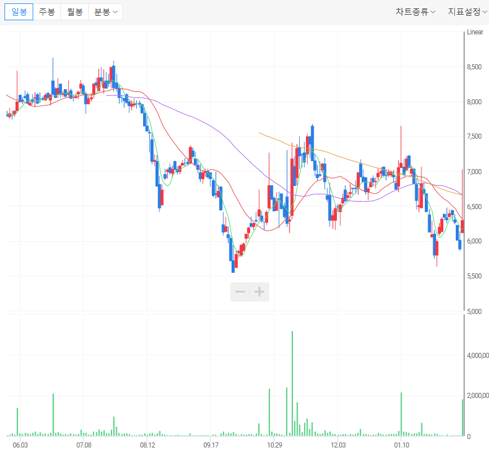
Task: Click the 7,500 price axis label
Action: click(474, 136)
